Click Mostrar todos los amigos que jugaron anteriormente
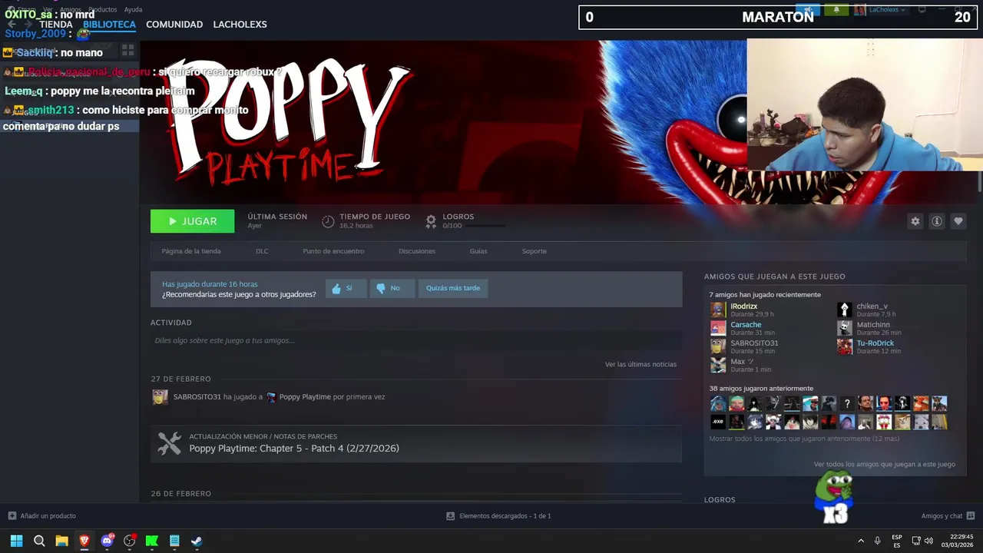 (804, 439)
